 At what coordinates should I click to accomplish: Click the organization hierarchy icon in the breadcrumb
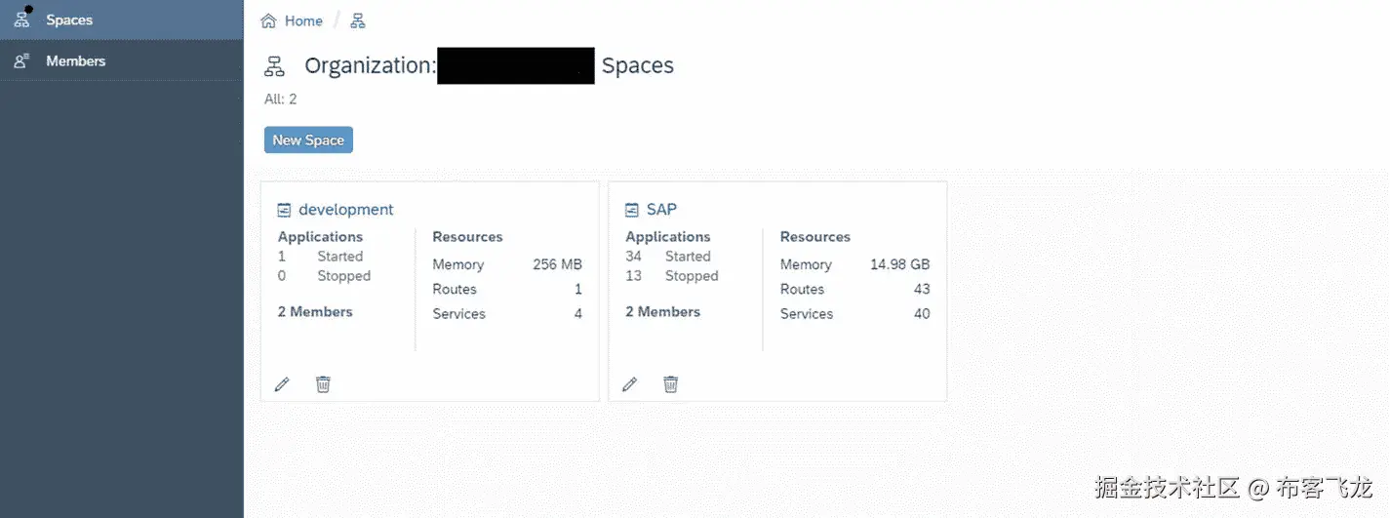click(x=358, y=20)
